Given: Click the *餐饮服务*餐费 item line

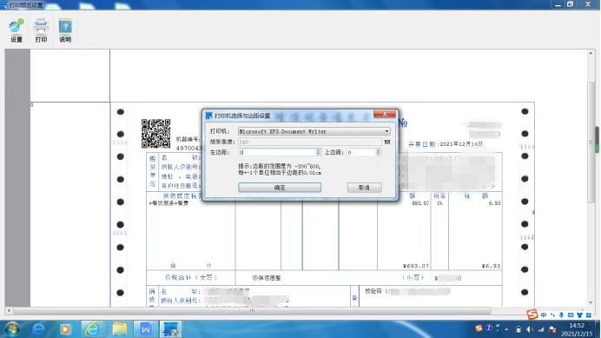Looking at the screenshot, I should [x=168, y=203].
